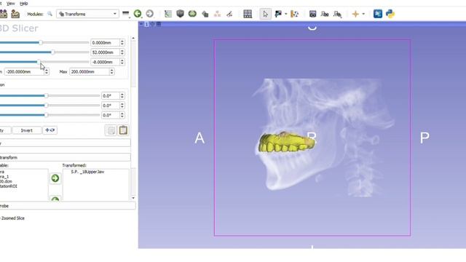Screen dimensions: 466x262
Task: Open the module search magnifier icon
Action: 50,14
